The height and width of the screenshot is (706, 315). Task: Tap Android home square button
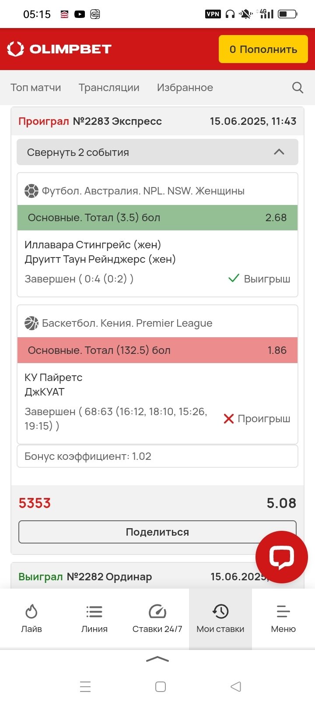point(161,686)
